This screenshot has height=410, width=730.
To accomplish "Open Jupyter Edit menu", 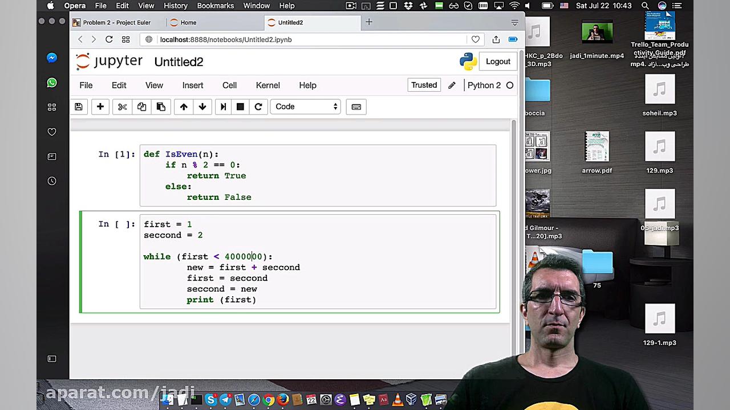I will [119, 85].
